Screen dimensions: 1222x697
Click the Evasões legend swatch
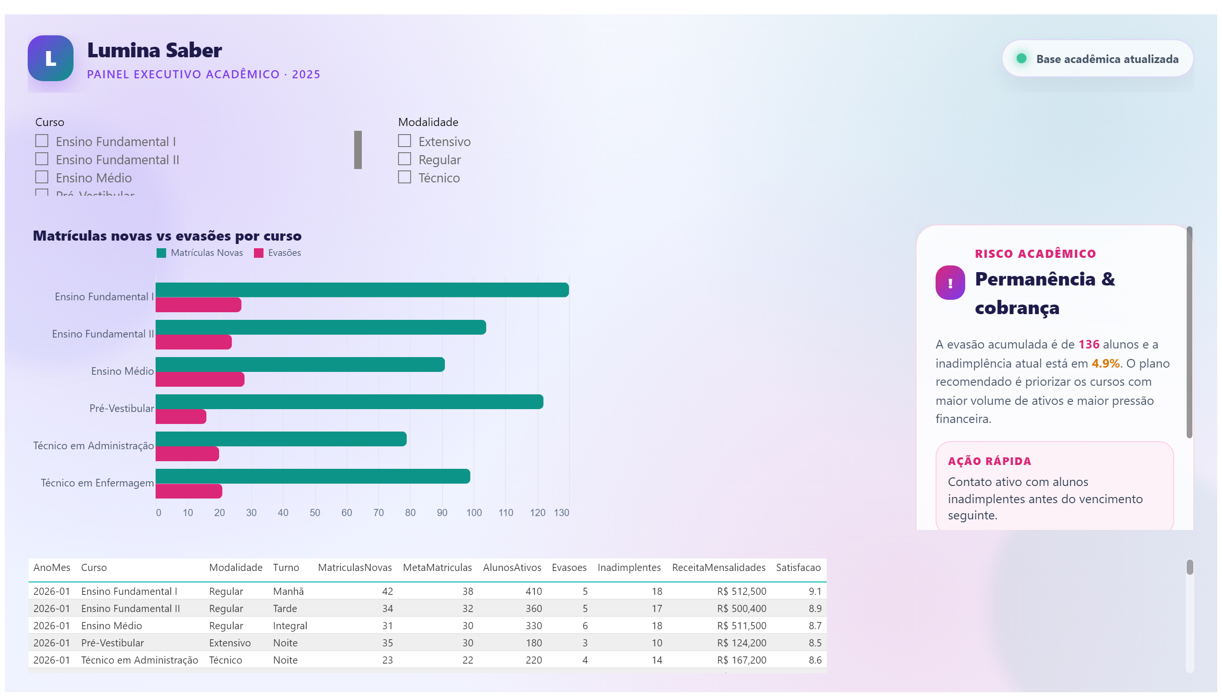[x=258, y=253]
